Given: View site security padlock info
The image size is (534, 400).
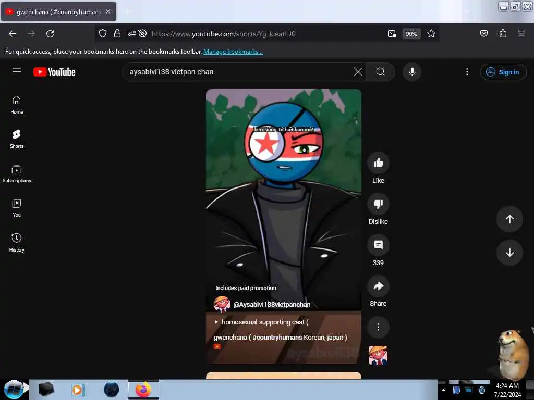Looking at the screenshot, I should pos(117,34).
